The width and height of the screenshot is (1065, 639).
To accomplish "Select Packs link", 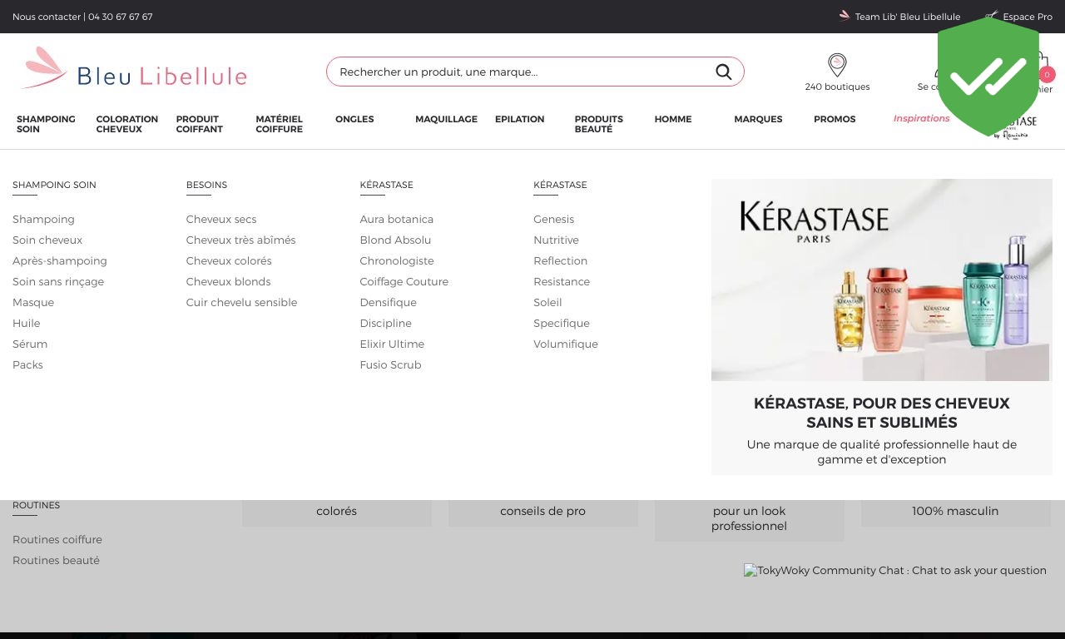I will tap(27, 364).
